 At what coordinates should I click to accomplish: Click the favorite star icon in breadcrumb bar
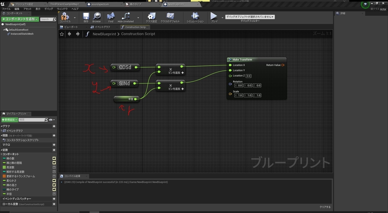[62, 34]
